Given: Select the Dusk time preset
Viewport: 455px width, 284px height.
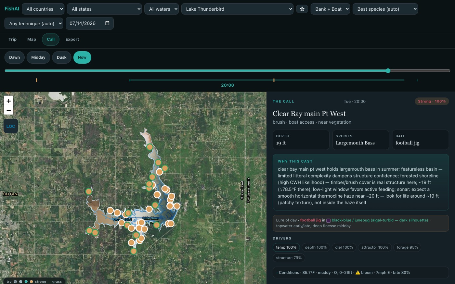Looking at the screenshot, I should tap(62, 57).
